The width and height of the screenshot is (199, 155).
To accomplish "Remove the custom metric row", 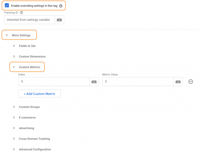I will click(x=190, y=82).
